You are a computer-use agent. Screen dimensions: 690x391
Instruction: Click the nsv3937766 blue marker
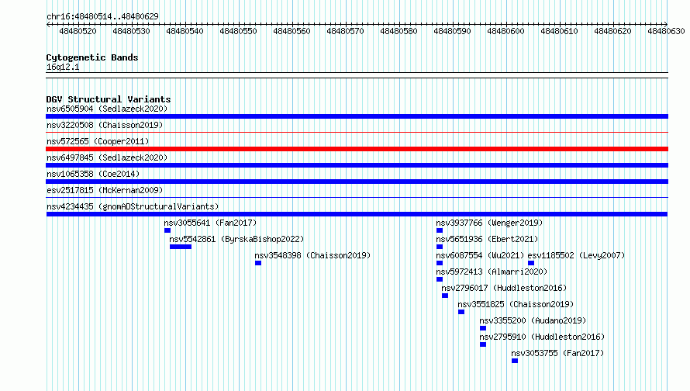[x=440, y=230]
